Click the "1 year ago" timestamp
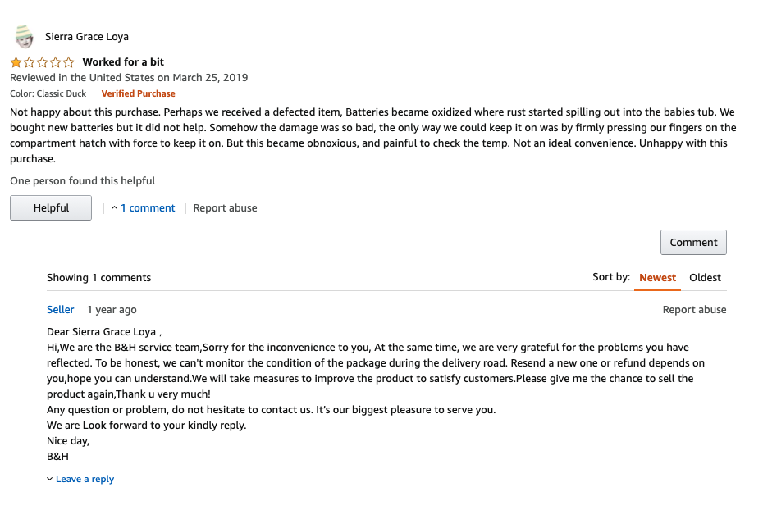This screenshot has width=763, height=510. [x=112, y=310]
